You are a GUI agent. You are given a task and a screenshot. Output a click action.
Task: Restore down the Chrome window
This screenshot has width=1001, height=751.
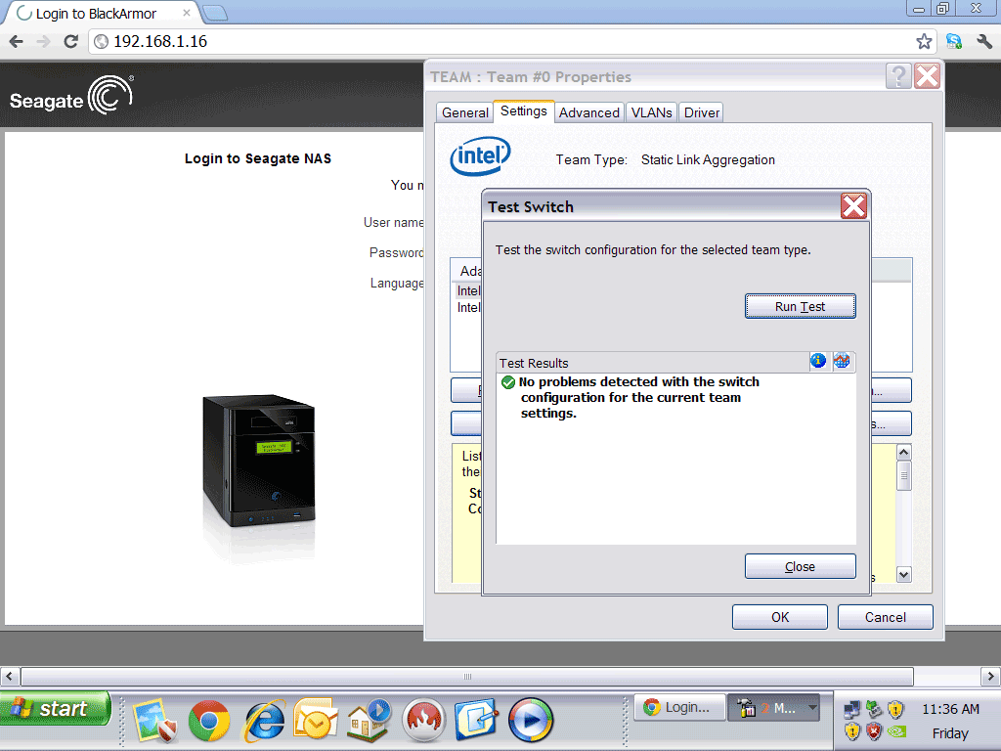point(943,8)
